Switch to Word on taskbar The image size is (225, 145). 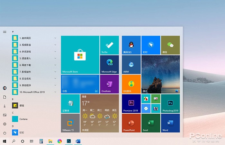[x=78, y=141]
